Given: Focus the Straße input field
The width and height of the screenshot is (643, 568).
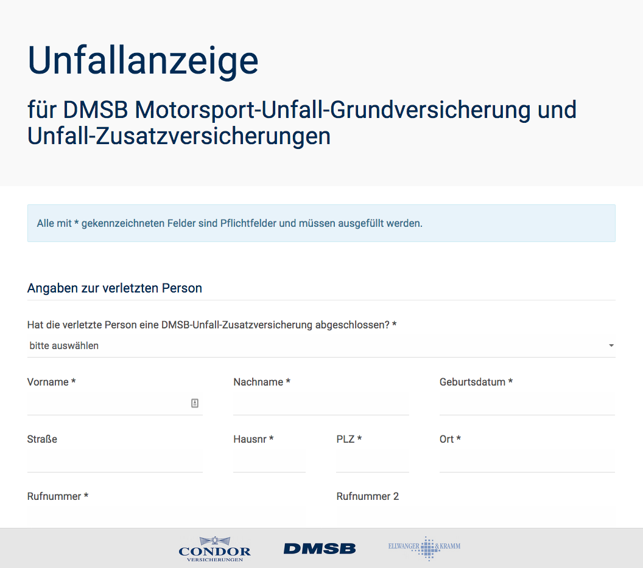Looking at the screenshot, I should coord(115,461).
